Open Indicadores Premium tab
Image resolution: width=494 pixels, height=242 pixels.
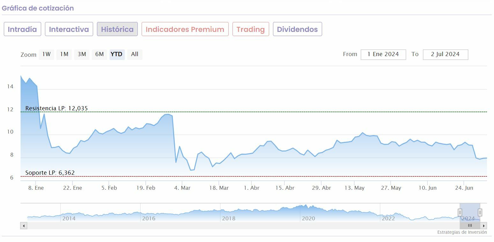point(185,29)
